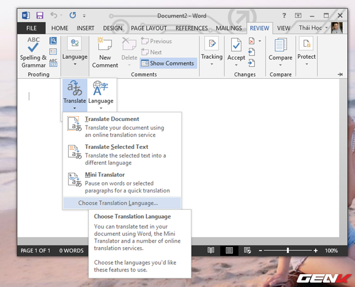The height and width of the screenshot is (287, 355).
Task: Open the Accept dropdown arrow
Action: click(x=236, y=65)
